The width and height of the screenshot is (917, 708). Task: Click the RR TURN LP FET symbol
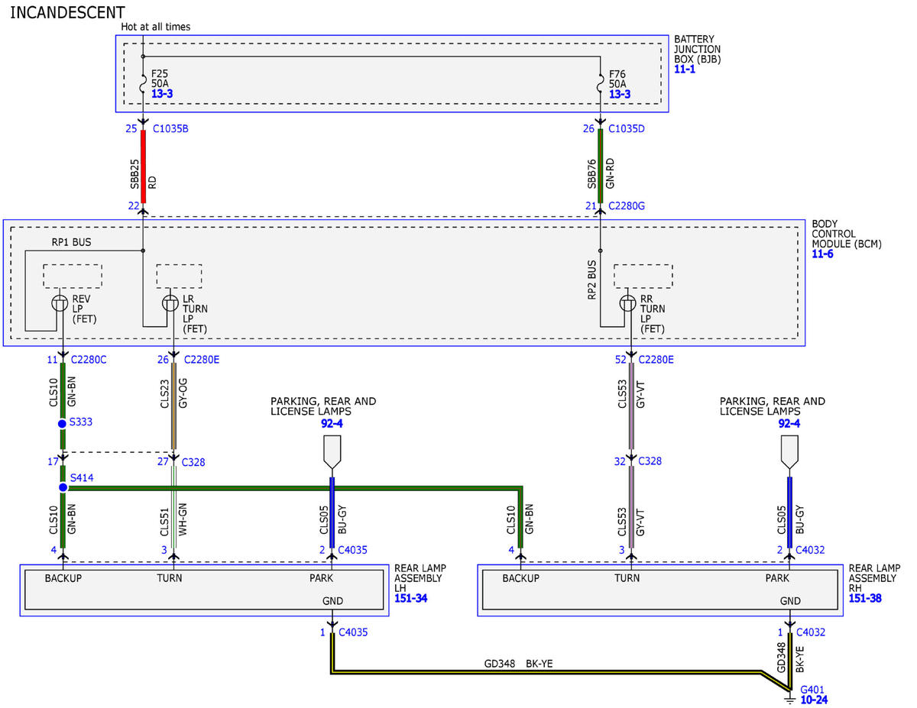point(628,303)
